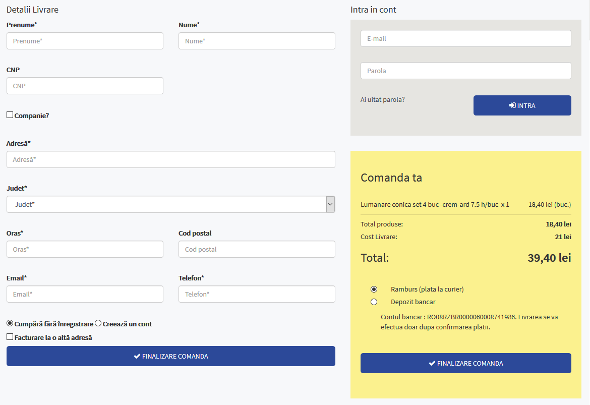This screenshot has height=405, width=590.
Task: Open the Judet dropdown list
Action: click(170, 204)
